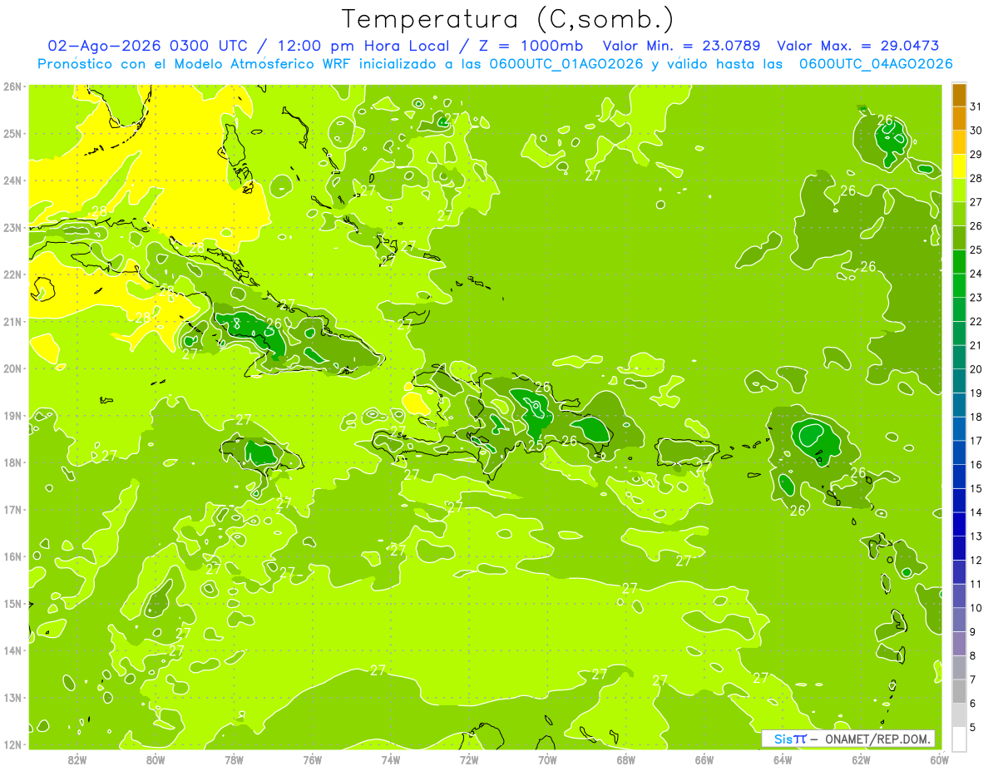Click the yellow legend swatch between 28 and 29
The height and width of the screenshot is (771, 998).
pos(959,166)
